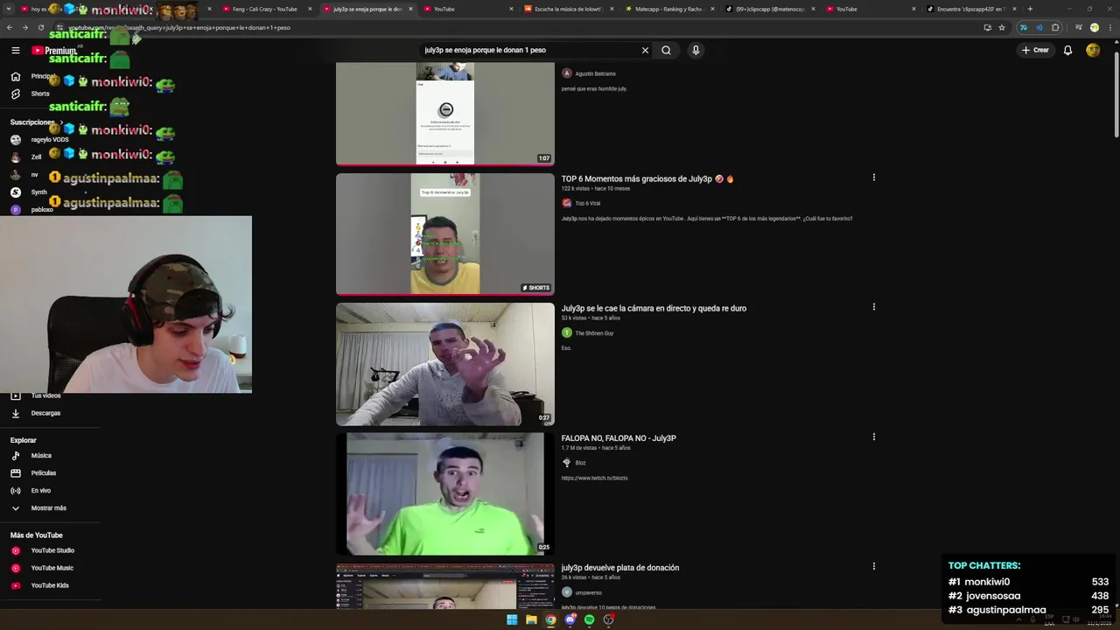The height and width of the screenshot is (630, 1120).
Task: Open Spotify from taskbar
Action: tap(589, 619)
